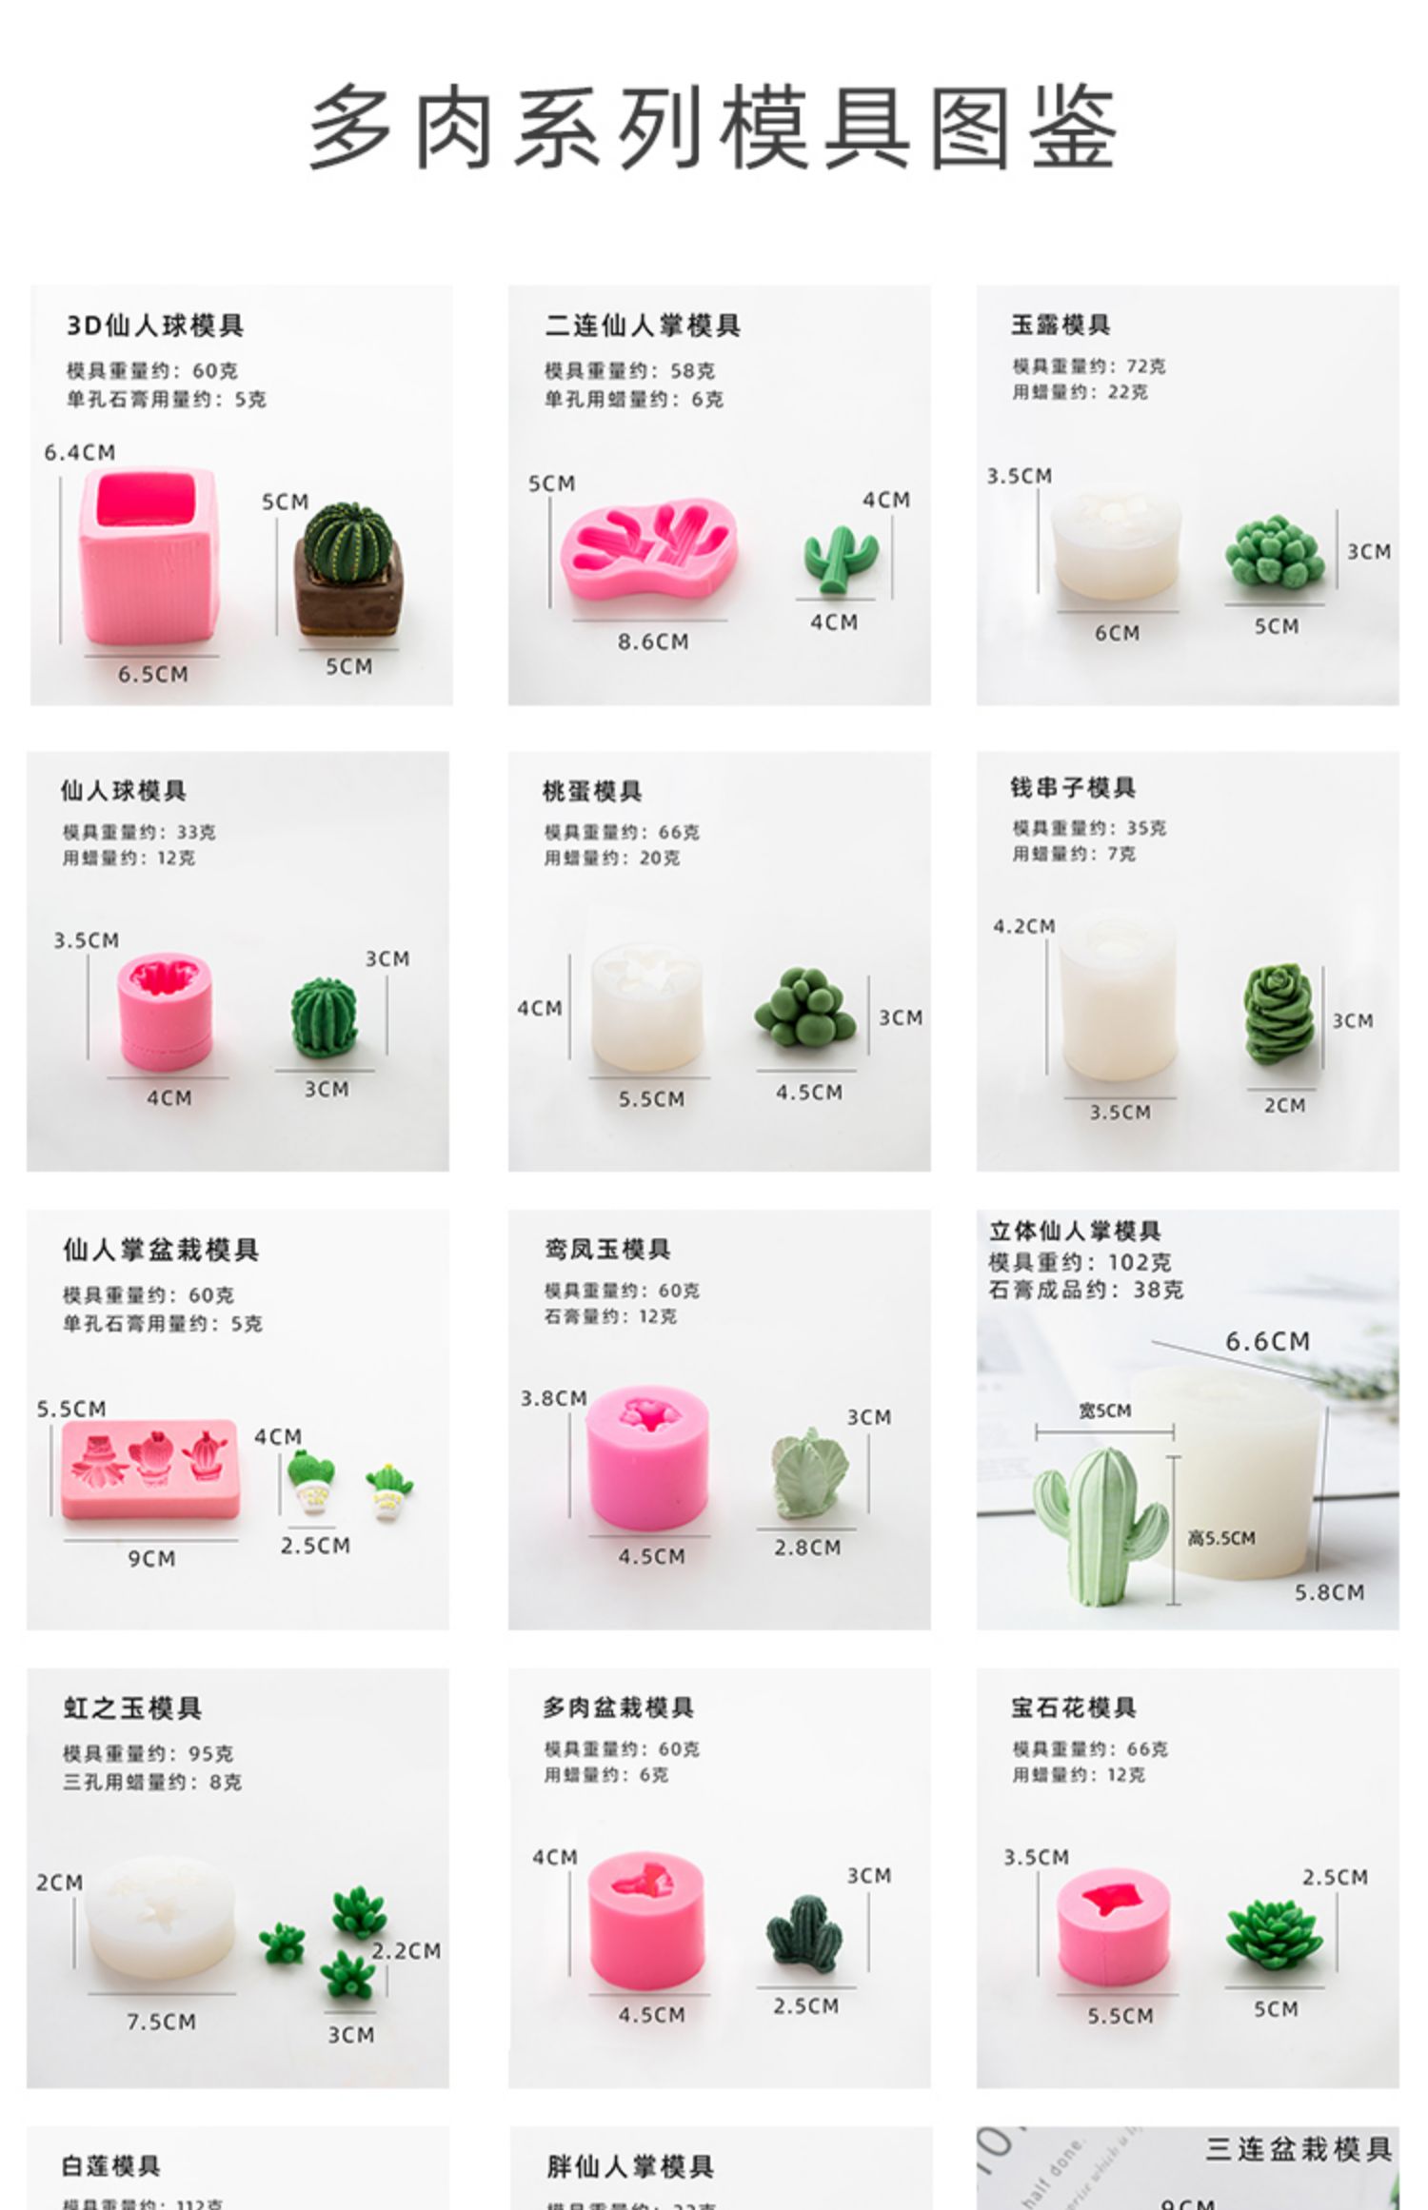Click the 桃蛋模具 product title
The width and height of the screenshot is (1428, 2210).
click(x=591, y=791)
